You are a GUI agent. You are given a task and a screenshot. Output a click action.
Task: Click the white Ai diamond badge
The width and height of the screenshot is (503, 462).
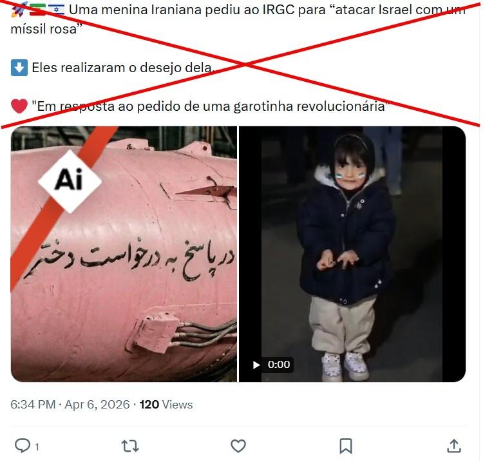pos(70,181)
